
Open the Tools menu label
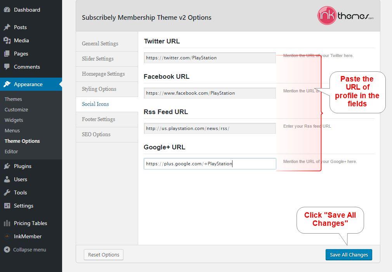[20, 192]
